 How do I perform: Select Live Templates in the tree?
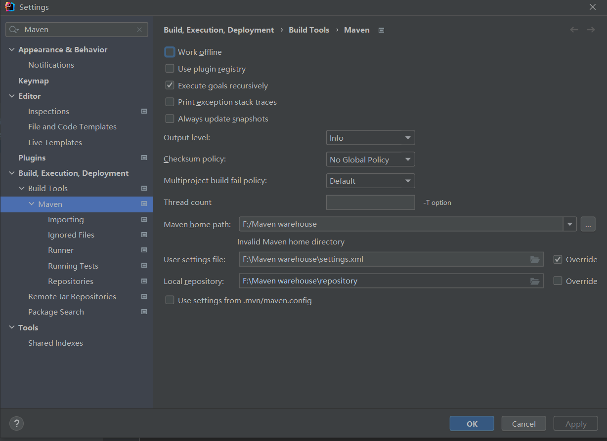(x=55, y=142)
